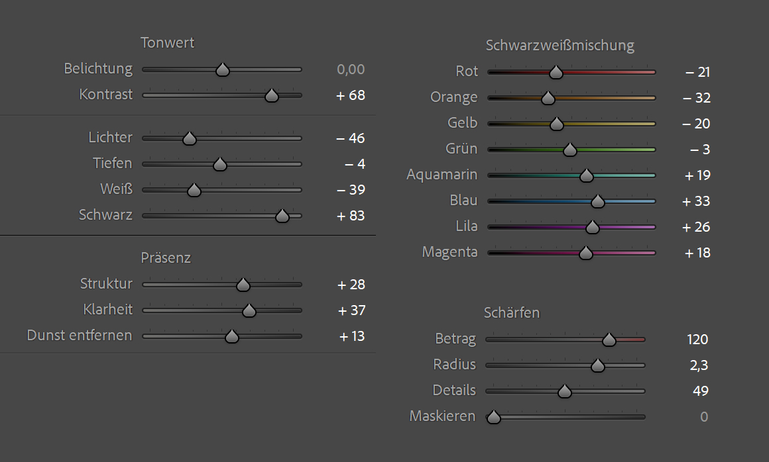Viewport: 769px width, 462px height.
Task: Click the Kontrast value +68 field
Action: pyautogui.click(x=351, y=95)
